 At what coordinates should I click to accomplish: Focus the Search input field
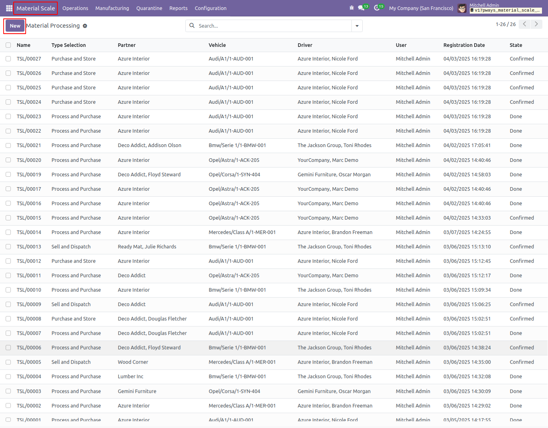(274, 26)
